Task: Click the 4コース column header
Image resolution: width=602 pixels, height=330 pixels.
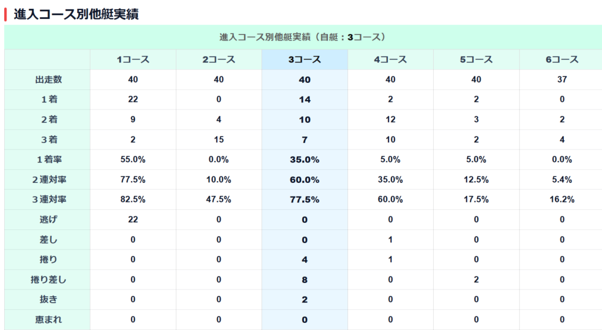Action: point(390,59)
